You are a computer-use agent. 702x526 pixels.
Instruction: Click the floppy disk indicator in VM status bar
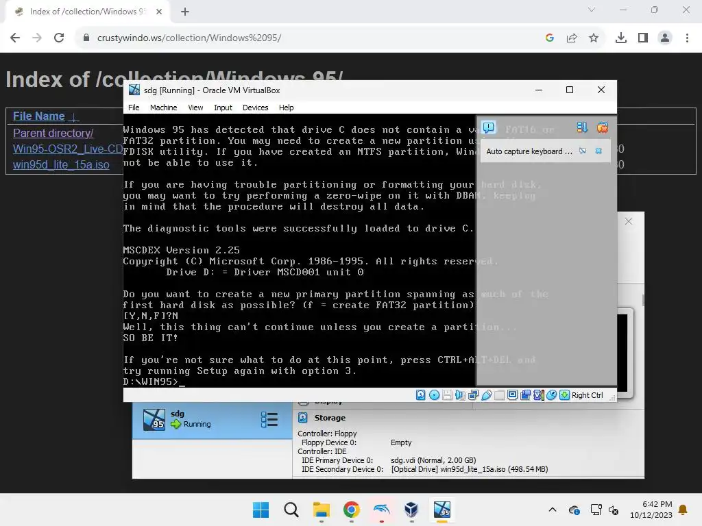pyautogui.click(x=447, y=395)
